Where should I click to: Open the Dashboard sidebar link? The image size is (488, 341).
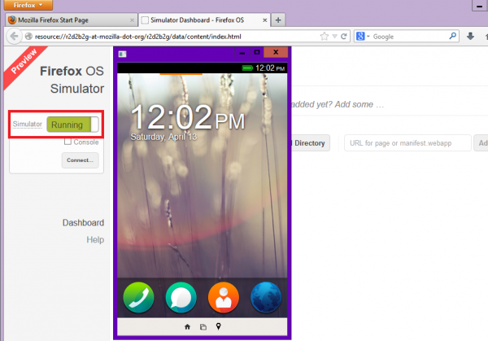83,223
